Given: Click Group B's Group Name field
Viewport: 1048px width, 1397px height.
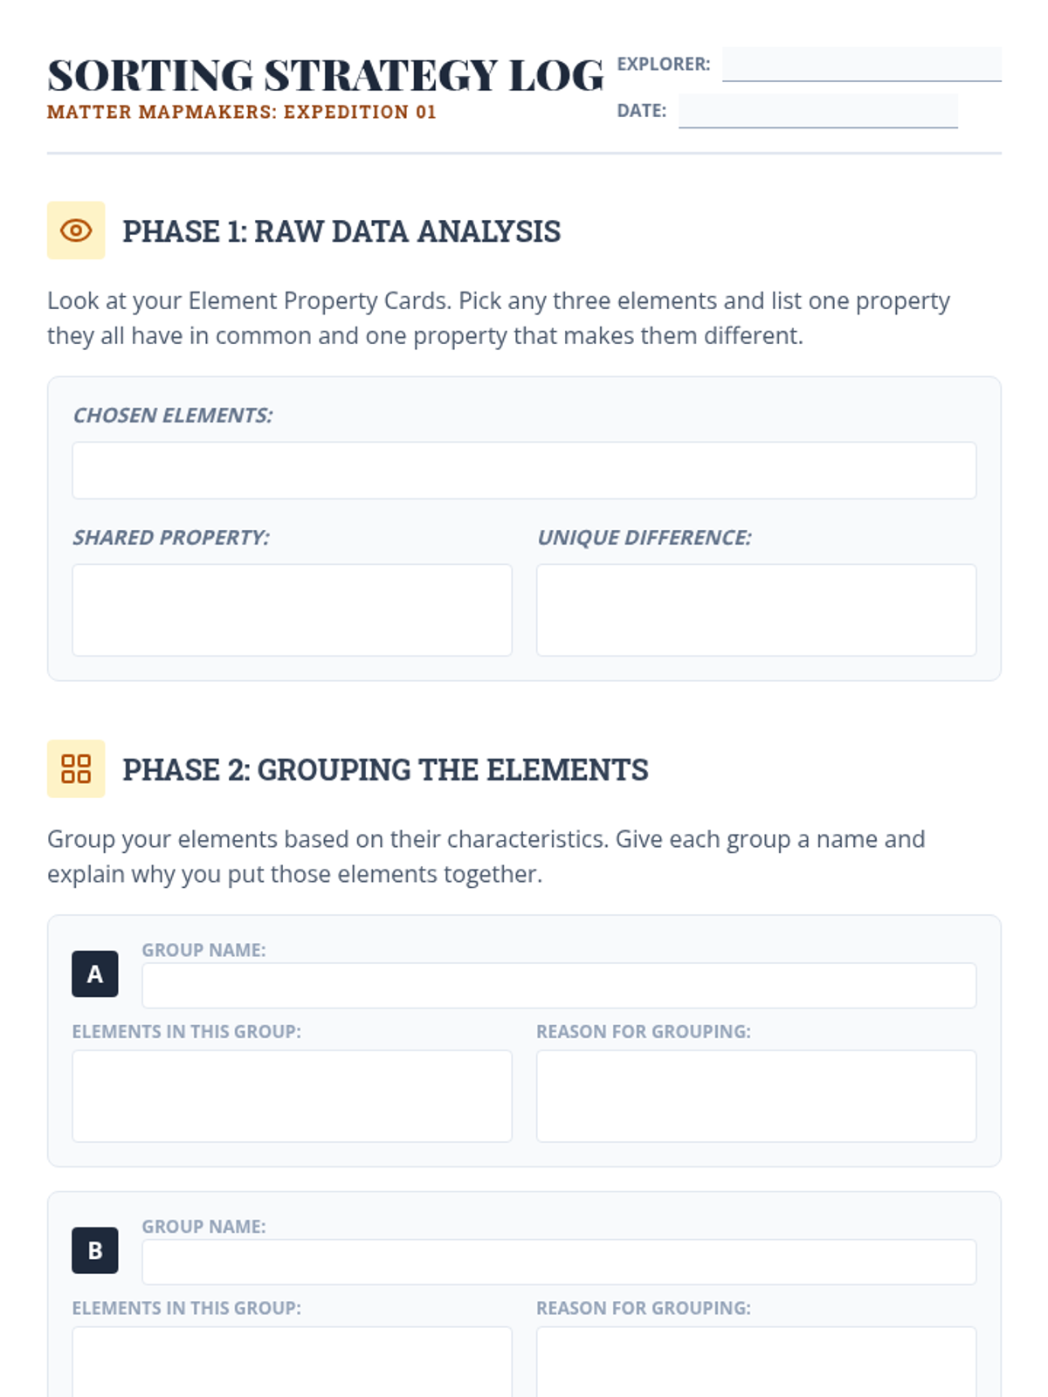Looking at the screenshot, I should 559,1263.
